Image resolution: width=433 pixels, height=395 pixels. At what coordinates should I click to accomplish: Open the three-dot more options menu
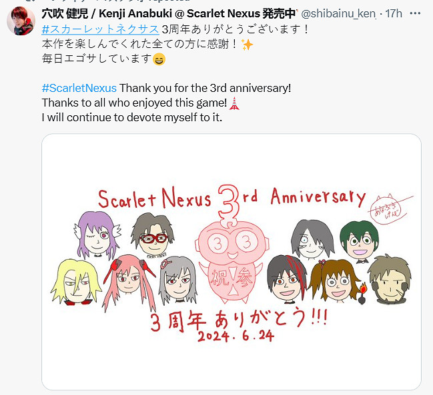pyautogui.click(x=415, y=13)
